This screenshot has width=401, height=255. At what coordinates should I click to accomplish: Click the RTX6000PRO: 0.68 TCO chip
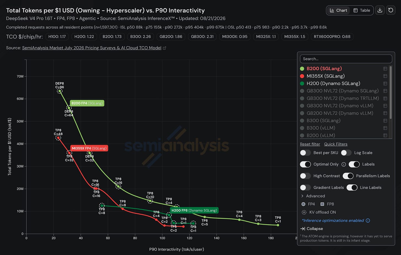pos(332,37)
